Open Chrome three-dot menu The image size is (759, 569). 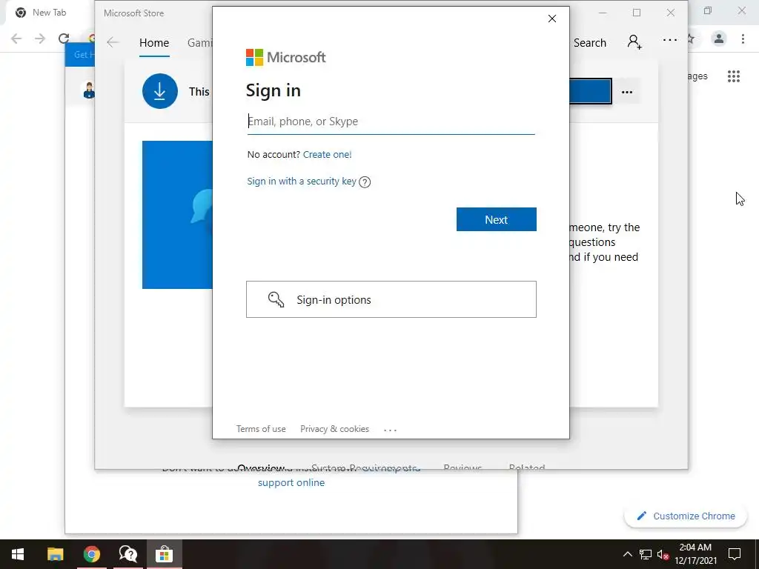[743, 39]
